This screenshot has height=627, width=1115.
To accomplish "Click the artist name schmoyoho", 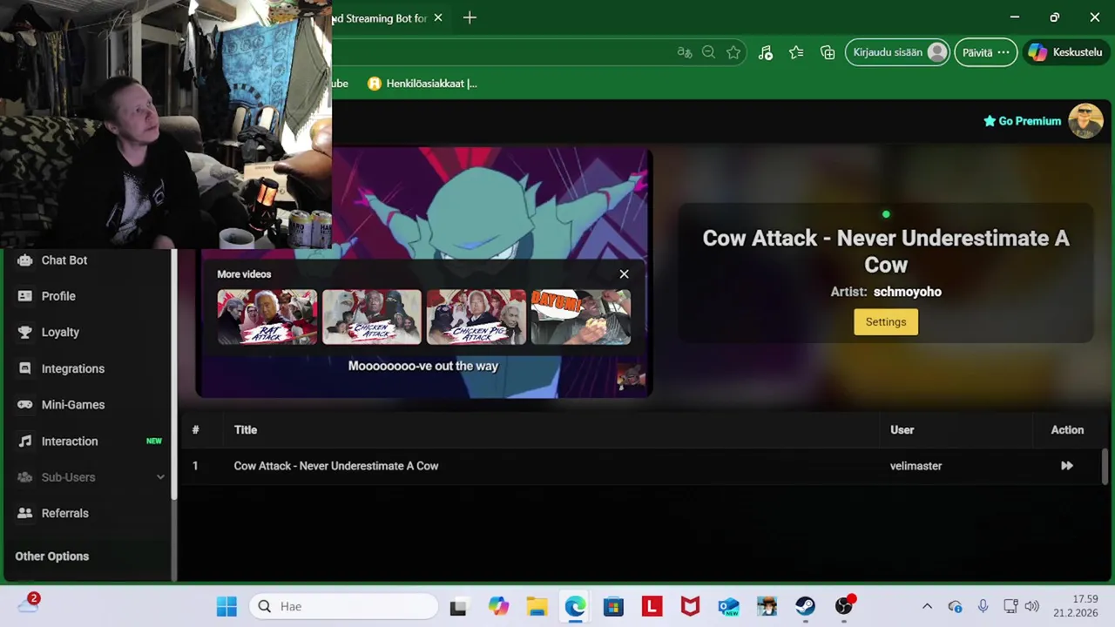I will [908, 292].
